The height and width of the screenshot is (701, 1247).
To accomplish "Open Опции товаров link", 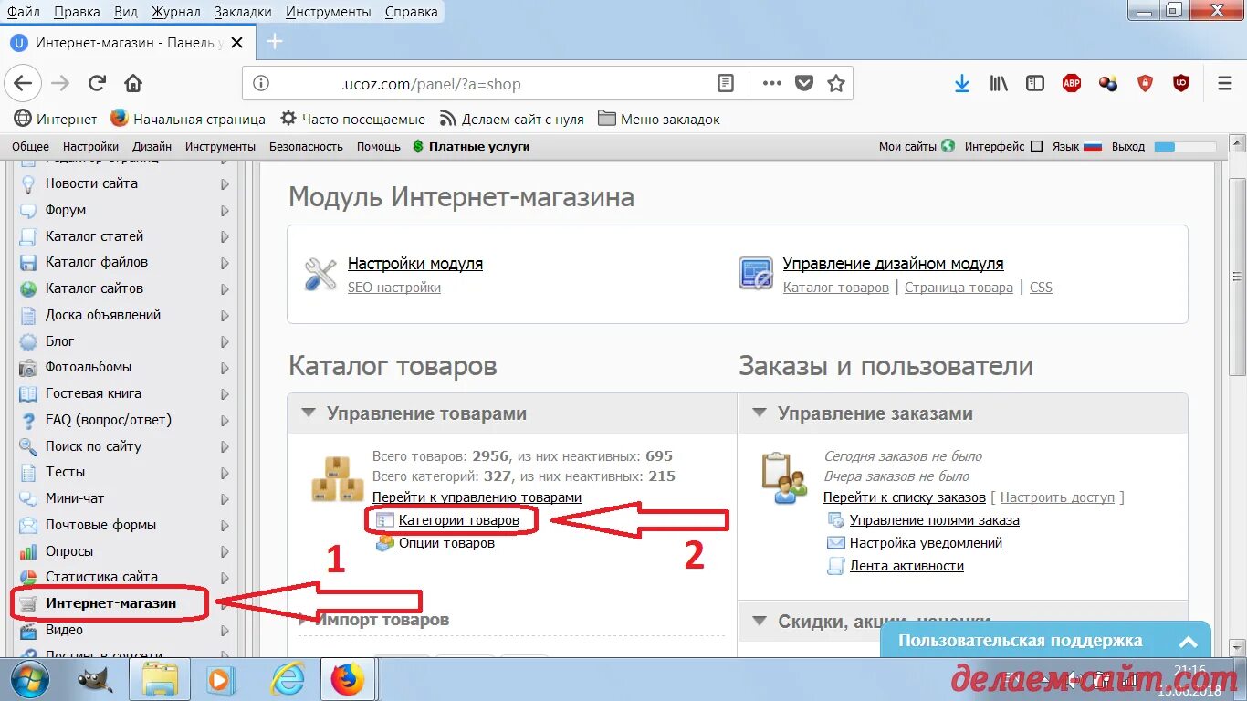I will coord(446,543).
